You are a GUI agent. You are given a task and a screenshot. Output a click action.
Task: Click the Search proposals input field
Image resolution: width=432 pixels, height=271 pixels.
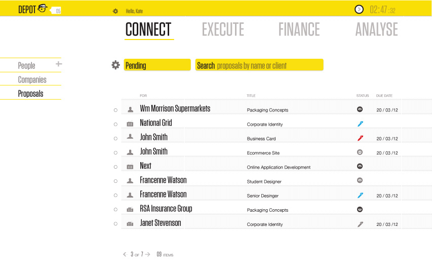pyautogui.click(x=259, y=65)
